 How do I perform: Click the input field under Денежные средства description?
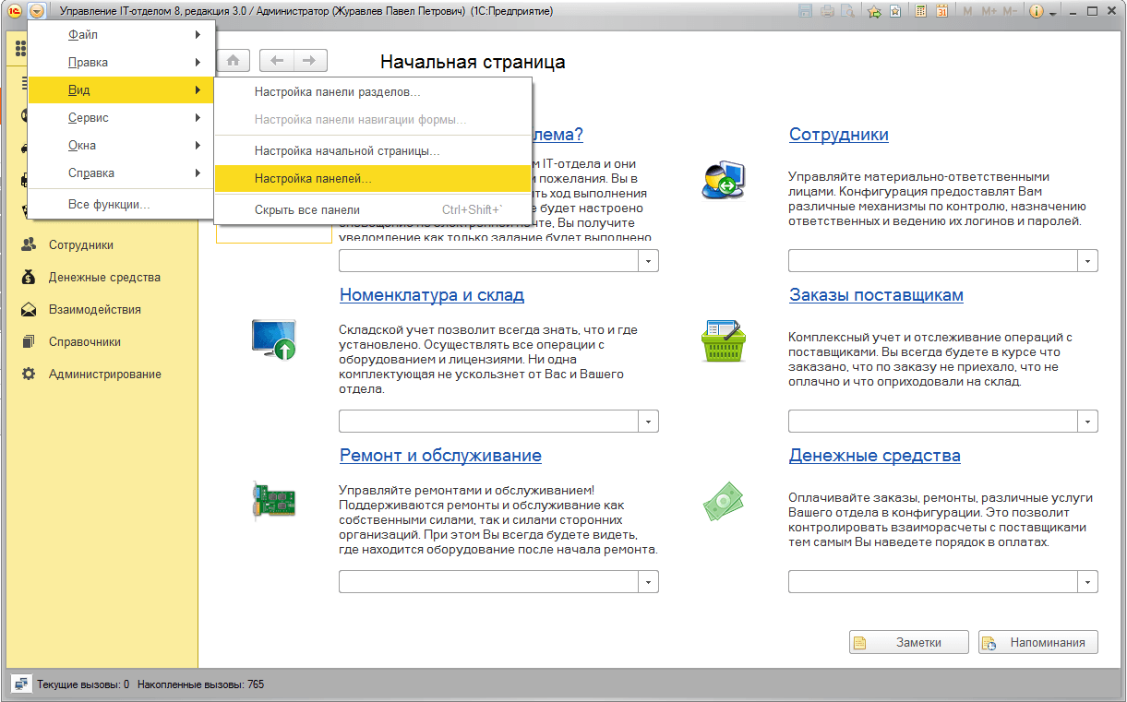933,581
